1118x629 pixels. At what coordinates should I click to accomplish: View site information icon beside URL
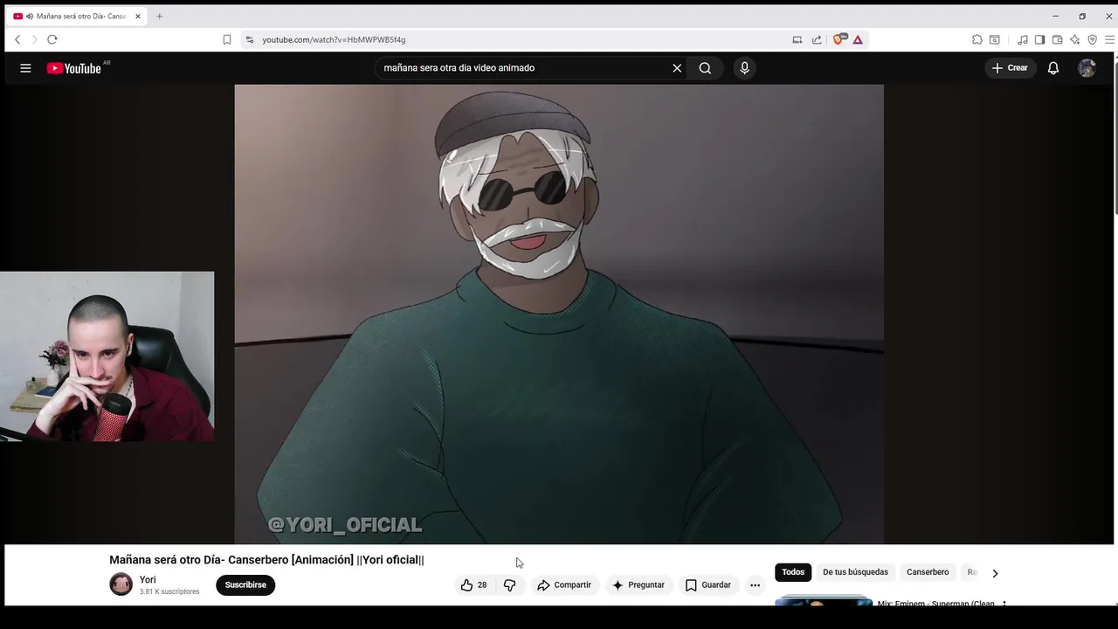pyautogui.click(x=250, y=39)
